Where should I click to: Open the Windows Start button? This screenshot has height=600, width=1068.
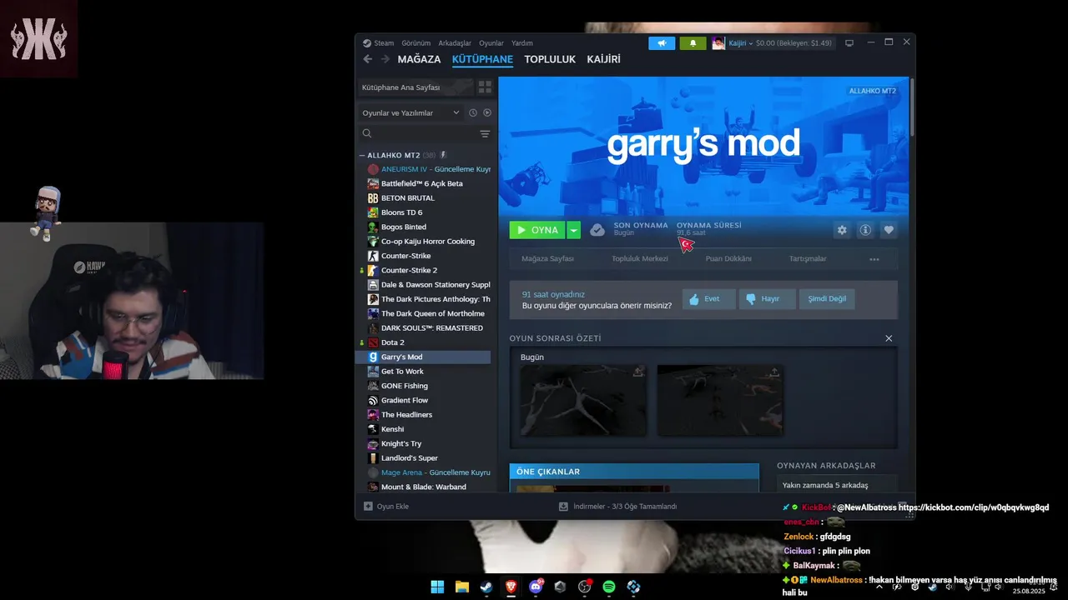coord(437,587)
